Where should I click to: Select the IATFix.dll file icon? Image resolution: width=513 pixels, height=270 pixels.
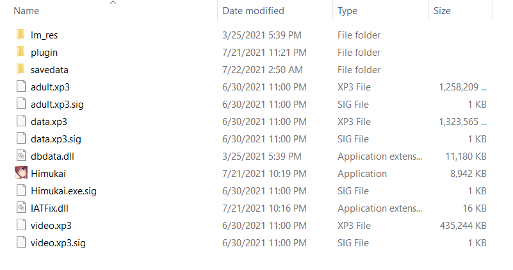point(20,208)
